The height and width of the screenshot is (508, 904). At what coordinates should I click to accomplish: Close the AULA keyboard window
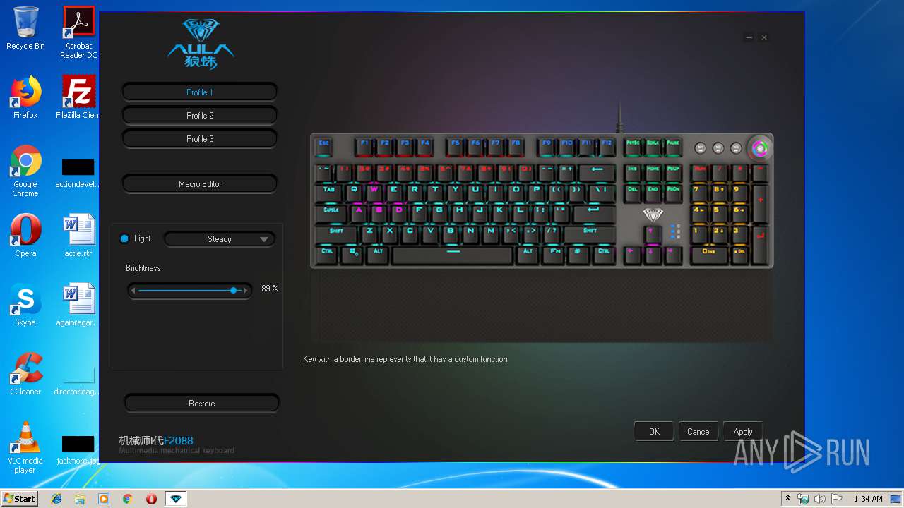tap(764, 37)
